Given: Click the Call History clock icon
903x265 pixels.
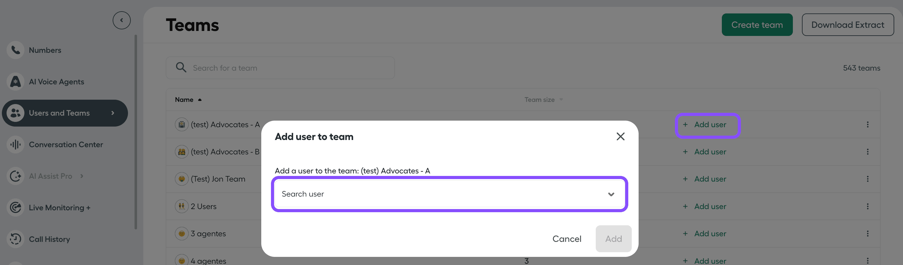Looking at the screenshot, I should tap(15, 239).
